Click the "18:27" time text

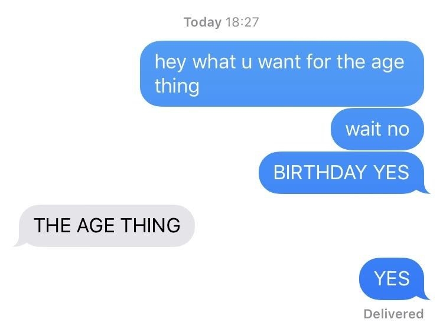click(242, 22)
